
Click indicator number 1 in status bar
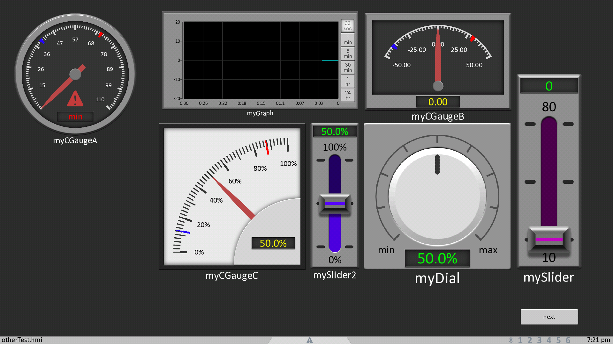[x=520, y=340]
